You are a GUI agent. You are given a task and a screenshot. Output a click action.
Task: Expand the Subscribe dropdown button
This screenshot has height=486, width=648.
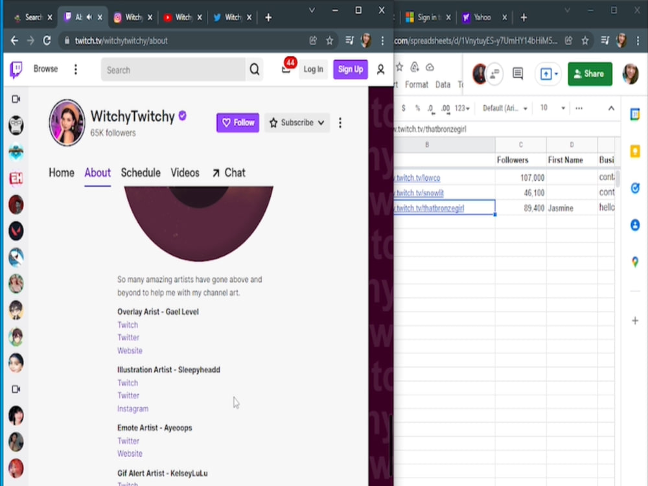(x=297, y=122)
